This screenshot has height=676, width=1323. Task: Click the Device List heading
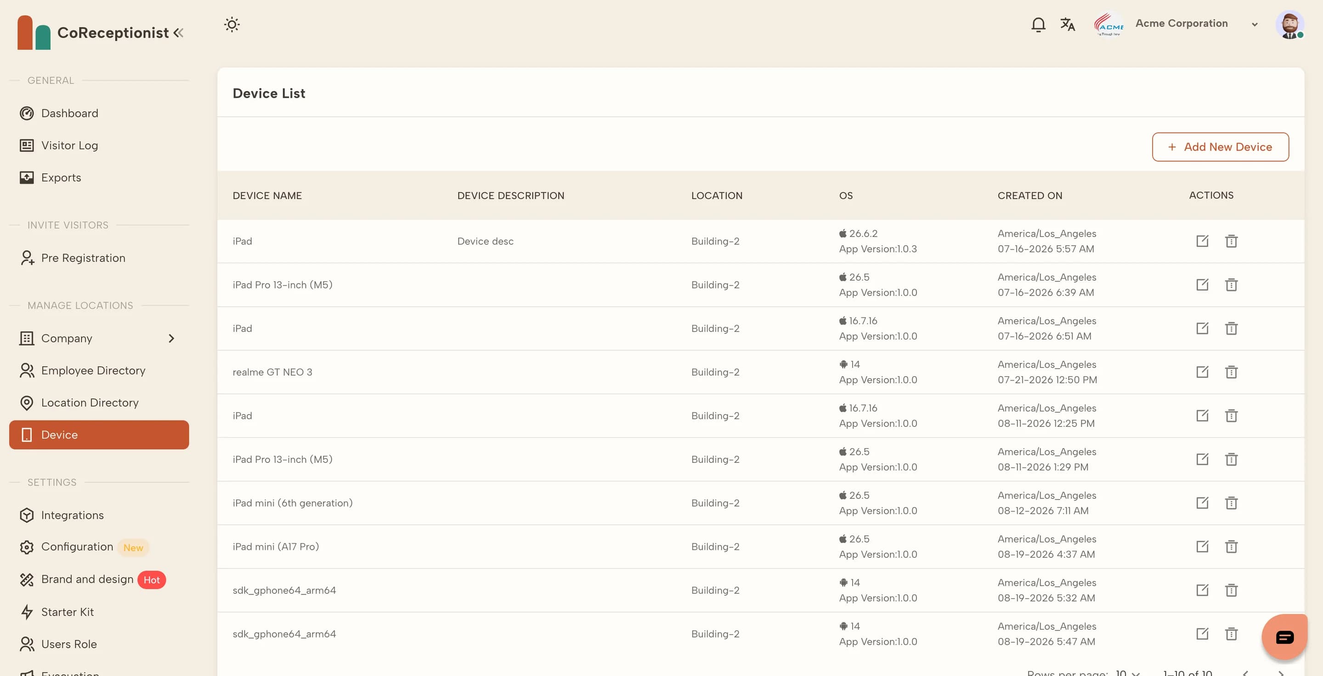pyautogui.click(x=269, y=93)
